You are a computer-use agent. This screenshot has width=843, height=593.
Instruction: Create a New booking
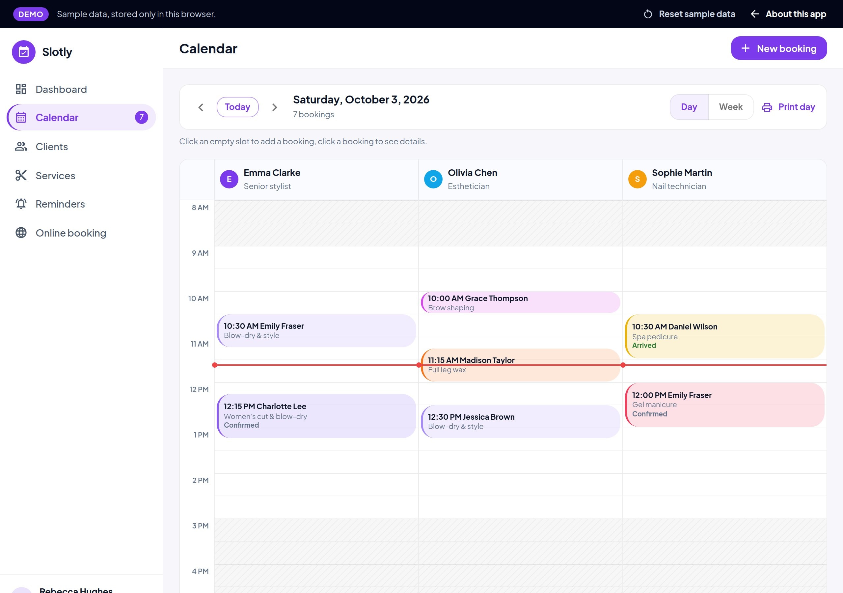779,48
